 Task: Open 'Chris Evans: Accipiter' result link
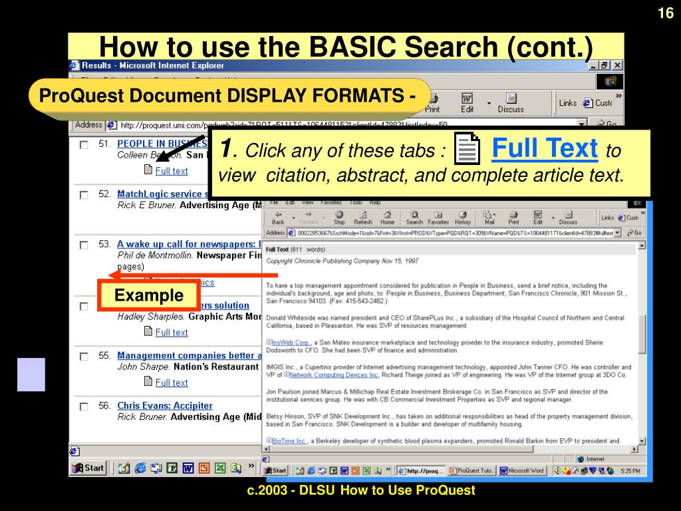(x=165, y=405)
